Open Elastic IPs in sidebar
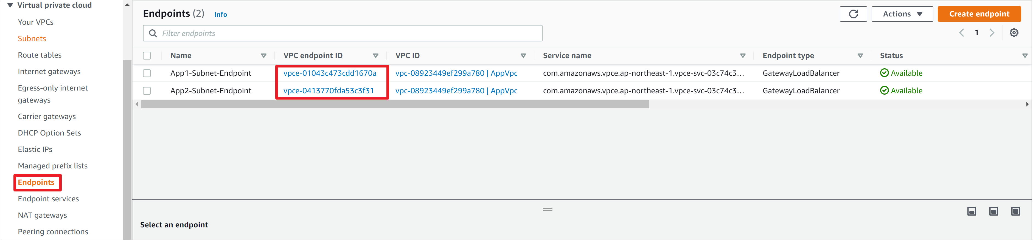Viewport: 1033px width, 240px height. coord(35,149)
